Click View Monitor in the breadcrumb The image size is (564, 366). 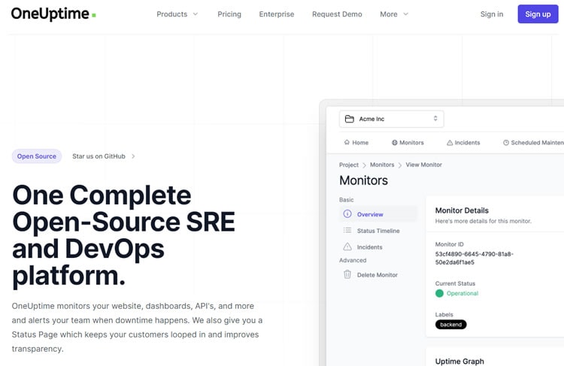click(x=423, y=165)
